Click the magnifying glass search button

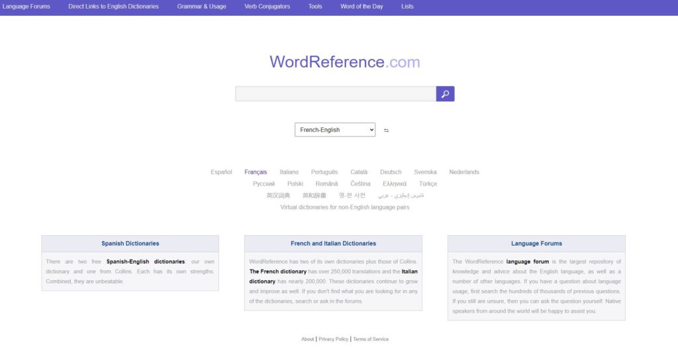click(x=445, y=94)
